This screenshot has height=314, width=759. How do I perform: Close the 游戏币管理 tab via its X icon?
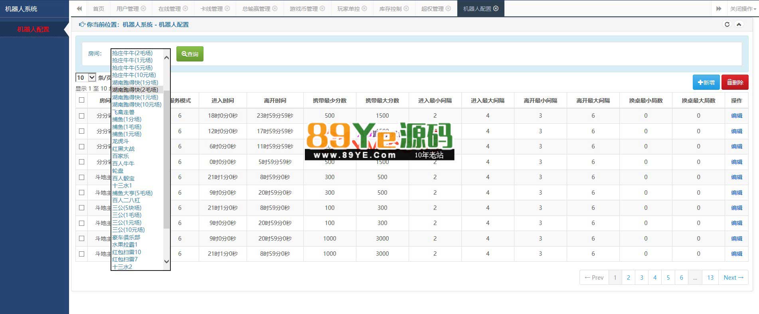(x=322, y=8)
